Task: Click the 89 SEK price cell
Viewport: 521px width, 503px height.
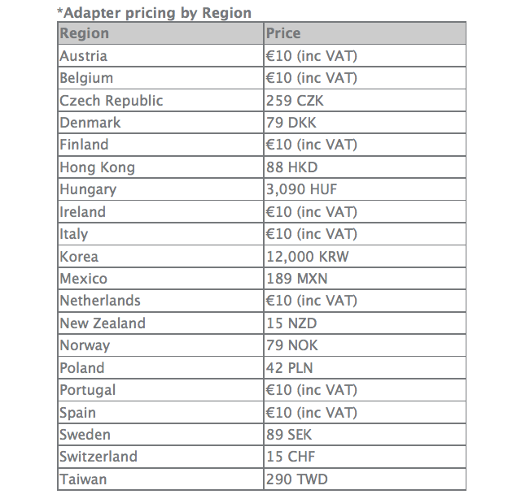Action: (x=289, y=435)
